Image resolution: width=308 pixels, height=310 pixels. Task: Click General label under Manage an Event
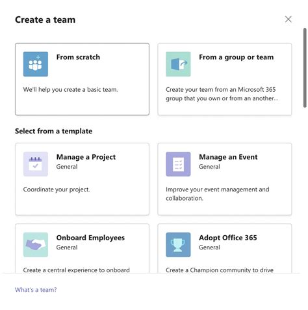click(x=209, y=167)
